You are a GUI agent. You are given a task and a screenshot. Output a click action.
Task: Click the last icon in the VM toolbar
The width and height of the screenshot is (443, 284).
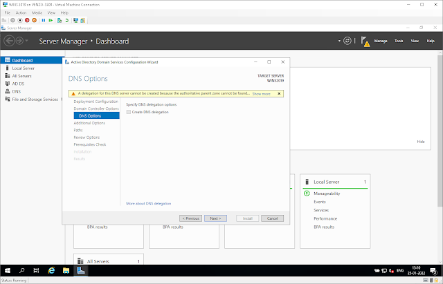83,20
